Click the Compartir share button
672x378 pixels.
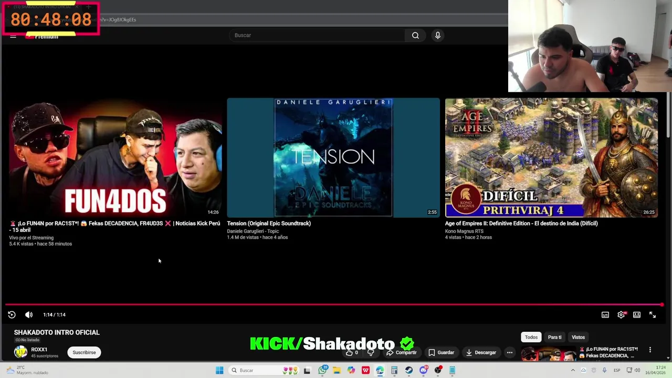(402, 352)
